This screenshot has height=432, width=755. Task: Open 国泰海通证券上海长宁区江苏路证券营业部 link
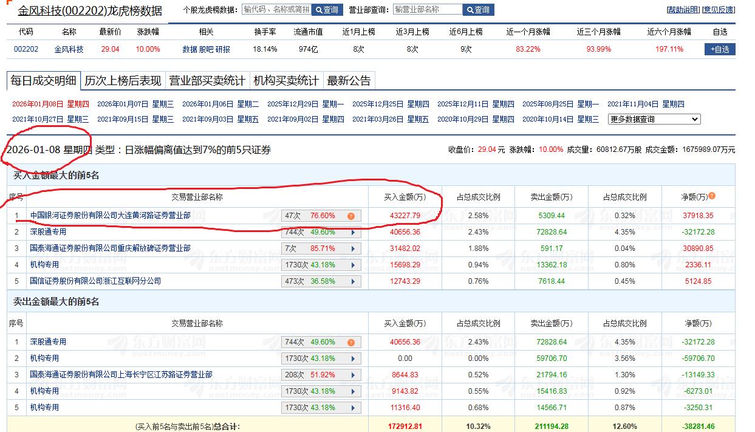point(121,374)
